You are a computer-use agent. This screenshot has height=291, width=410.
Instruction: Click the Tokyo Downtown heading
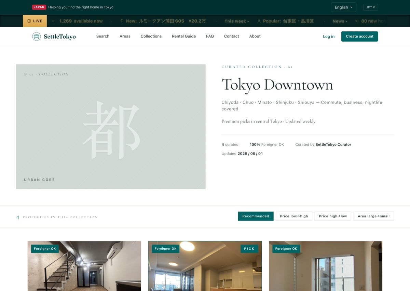tap(277, 85)
